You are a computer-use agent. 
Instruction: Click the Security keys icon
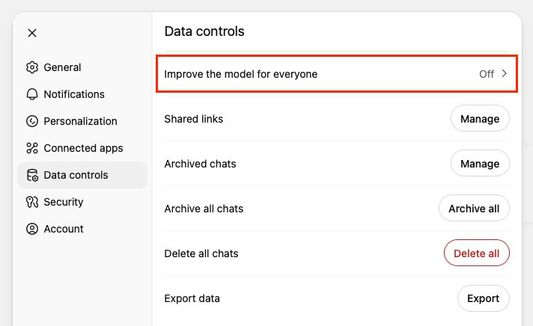32,202
